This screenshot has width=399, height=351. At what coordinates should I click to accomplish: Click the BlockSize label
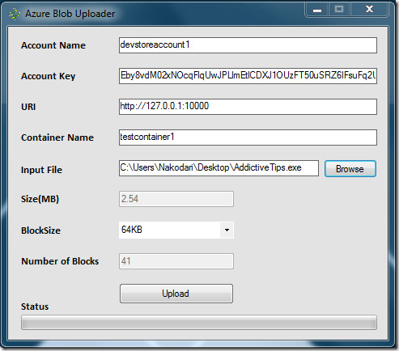(x=40, y=230)
